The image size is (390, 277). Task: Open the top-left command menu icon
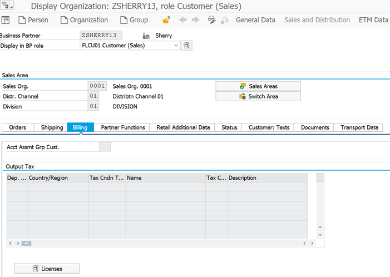click(x=7, y=5)
